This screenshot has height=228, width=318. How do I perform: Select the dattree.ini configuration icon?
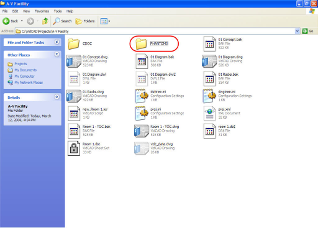tap(142, 96)
